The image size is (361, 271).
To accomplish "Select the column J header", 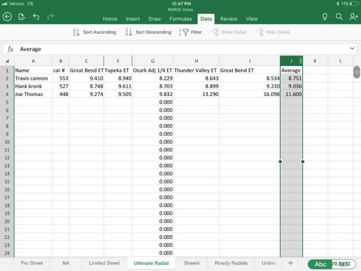I will (291, 61).
